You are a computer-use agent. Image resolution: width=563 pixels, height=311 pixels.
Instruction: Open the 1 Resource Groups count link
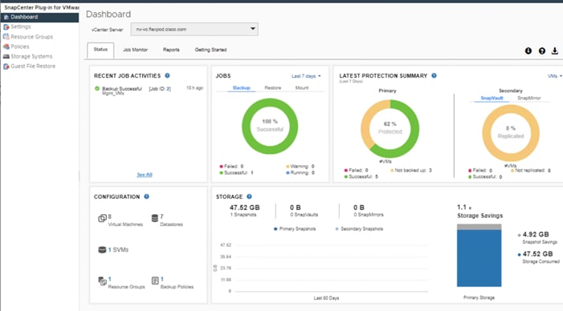(110, 279)
